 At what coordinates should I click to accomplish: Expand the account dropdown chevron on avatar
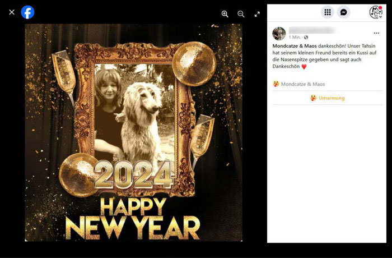[x=380, y=17]
